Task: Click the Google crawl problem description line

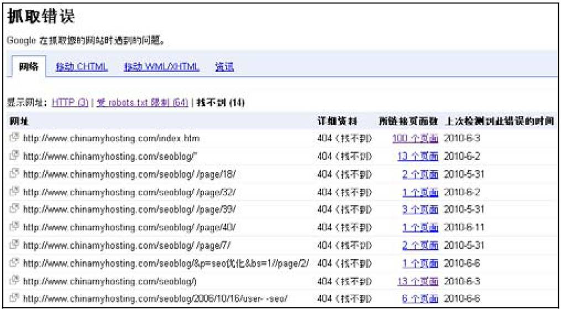Action: 86,40
